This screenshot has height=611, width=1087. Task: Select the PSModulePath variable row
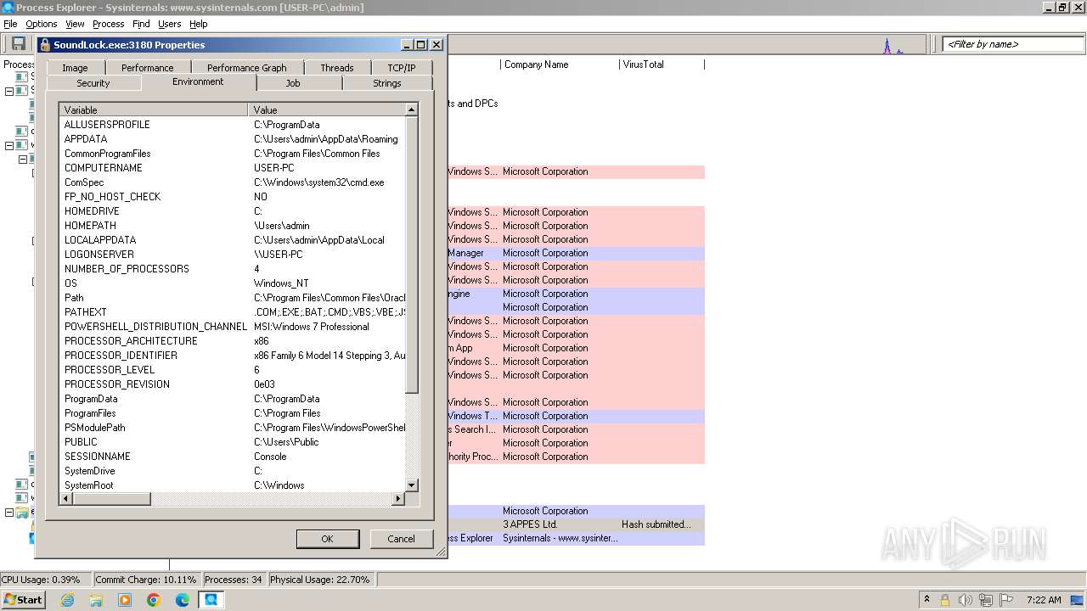(232, 428)
